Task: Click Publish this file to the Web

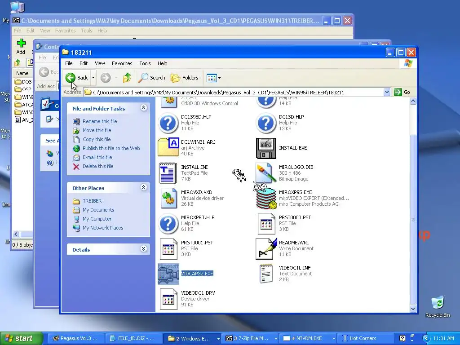Action: coord(111,148)
